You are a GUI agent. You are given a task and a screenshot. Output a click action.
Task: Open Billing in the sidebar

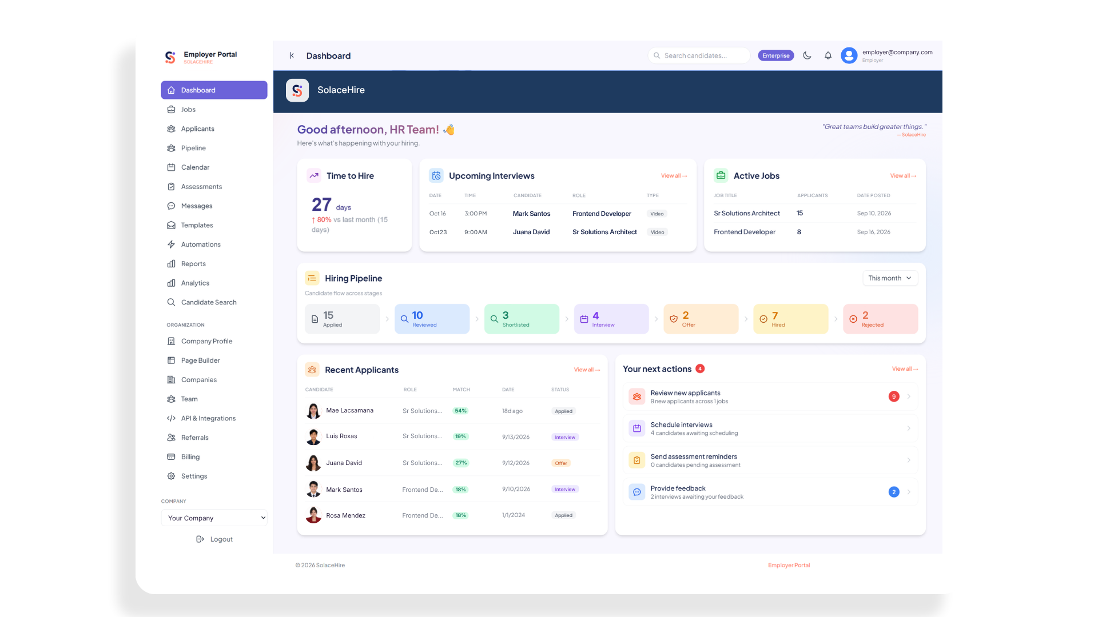click(214, 457)
